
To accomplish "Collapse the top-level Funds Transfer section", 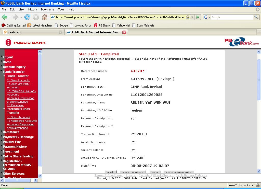I will (14, 72).
